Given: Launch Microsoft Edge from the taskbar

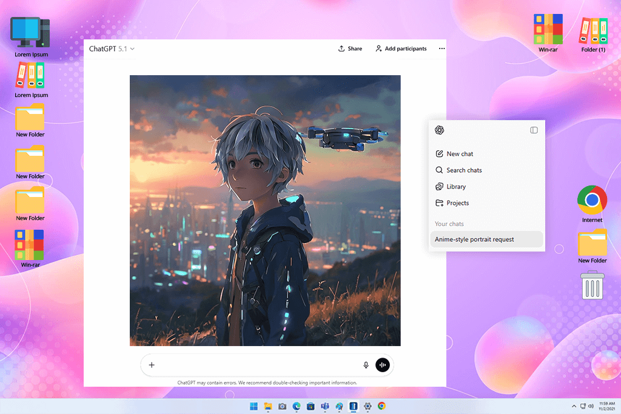Looking at the screenshot, I should click(297, 407).
